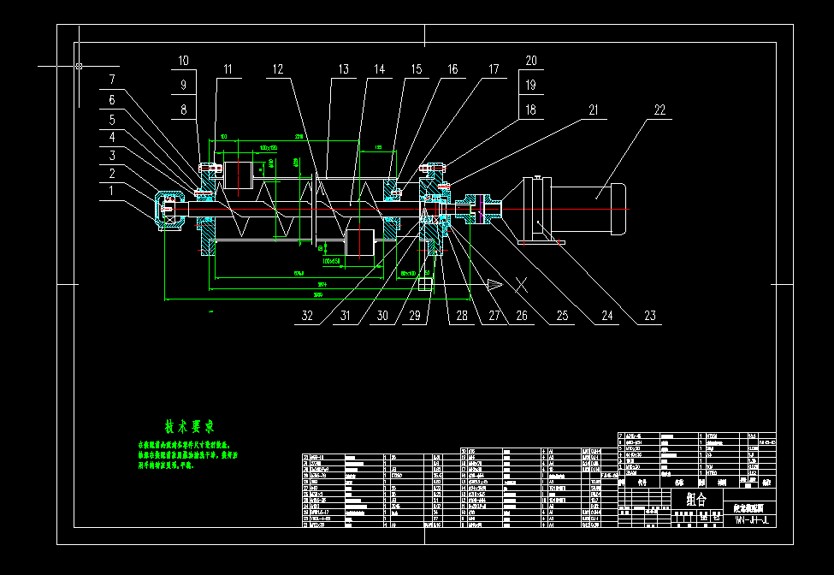Select callout number 30 below the drawing

pyautogui.click(x=382, y=316)
